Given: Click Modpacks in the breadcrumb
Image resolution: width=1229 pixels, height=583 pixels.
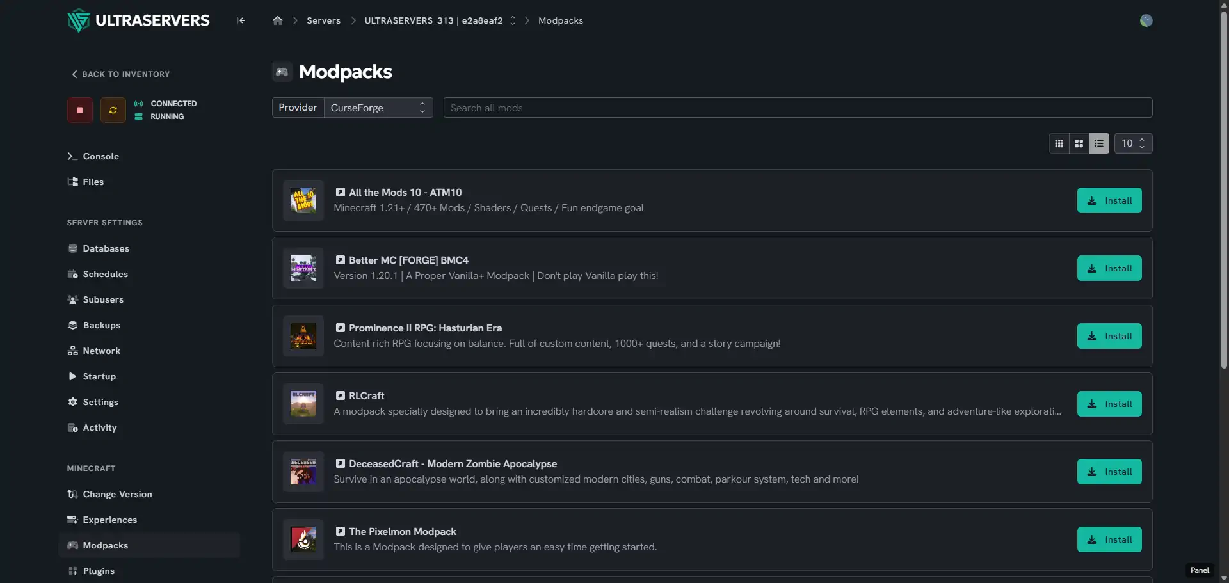Looking at the screenshot, I should (x=561, y=20).
